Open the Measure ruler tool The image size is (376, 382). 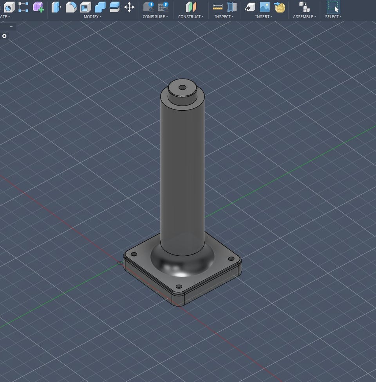[217, 7]
